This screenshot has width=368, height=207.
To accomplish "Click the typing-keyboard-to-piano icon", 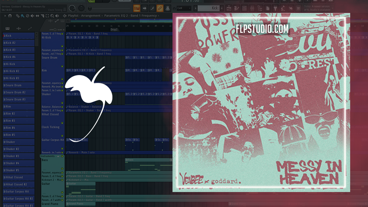I will pyautogui.click(x=136, y=8).
